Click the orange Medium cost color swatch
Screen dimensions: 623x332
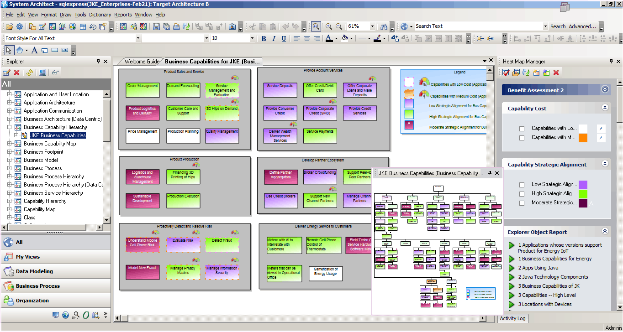click(583, 138)
